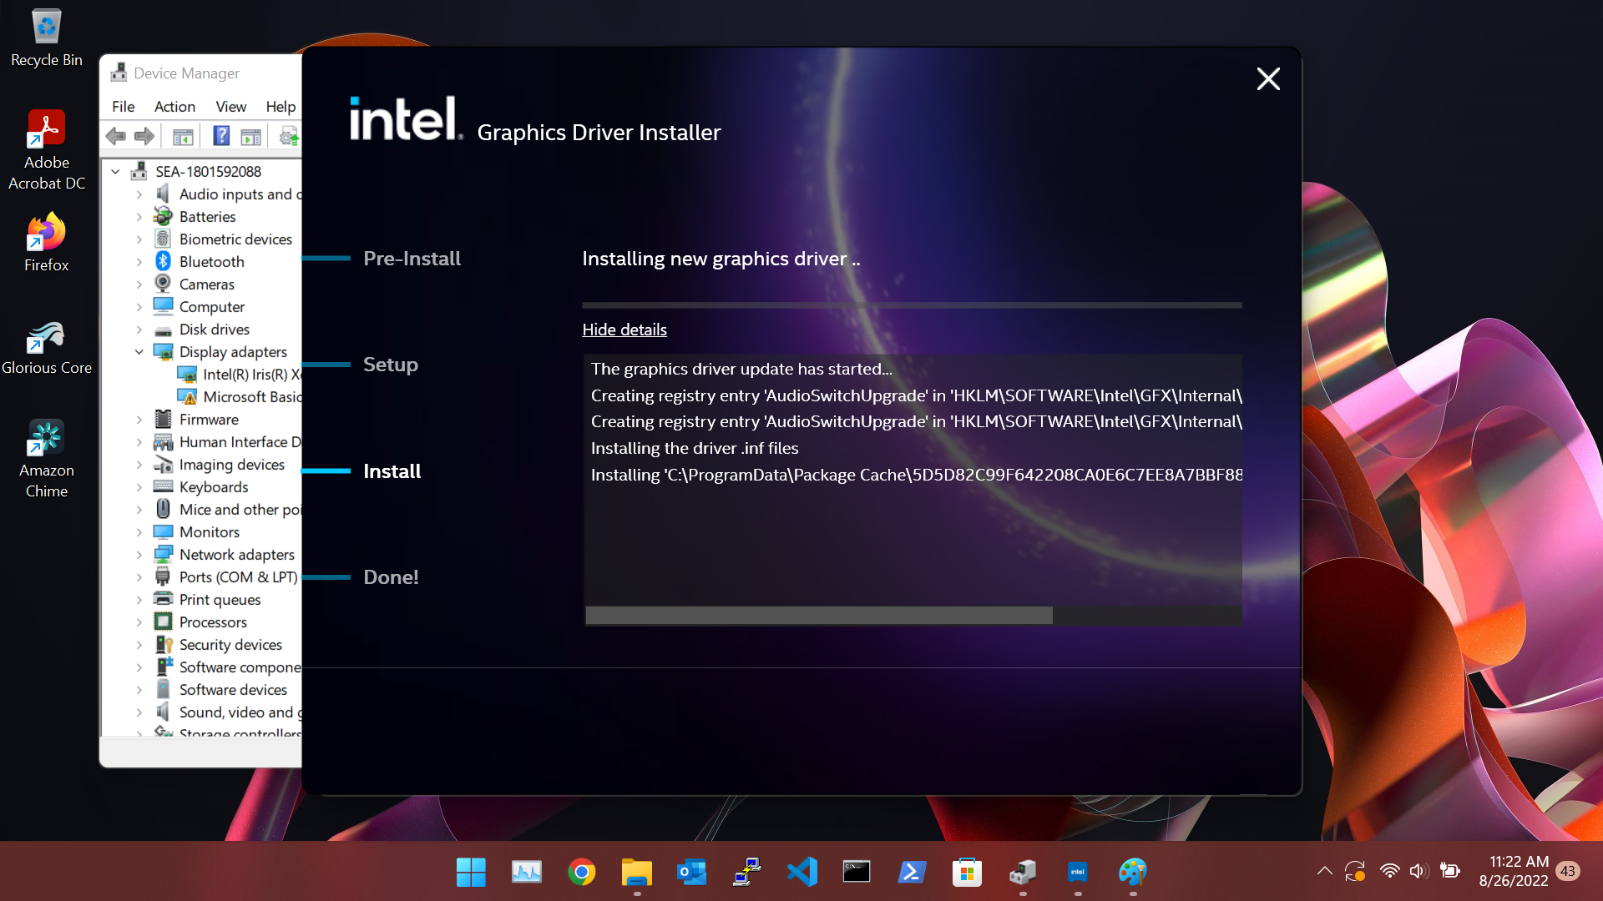Open the performance monitor taskbar icon
The image size is (1603, 901).
[526, 873]
